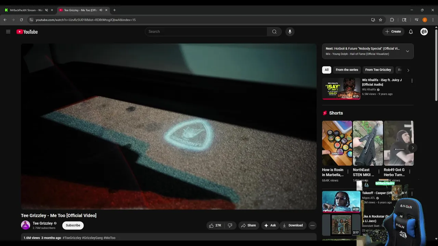The height and width of the screenshot is (246, 438).
Task: Go back with browser back arrow
Action: tap(5, 20)
